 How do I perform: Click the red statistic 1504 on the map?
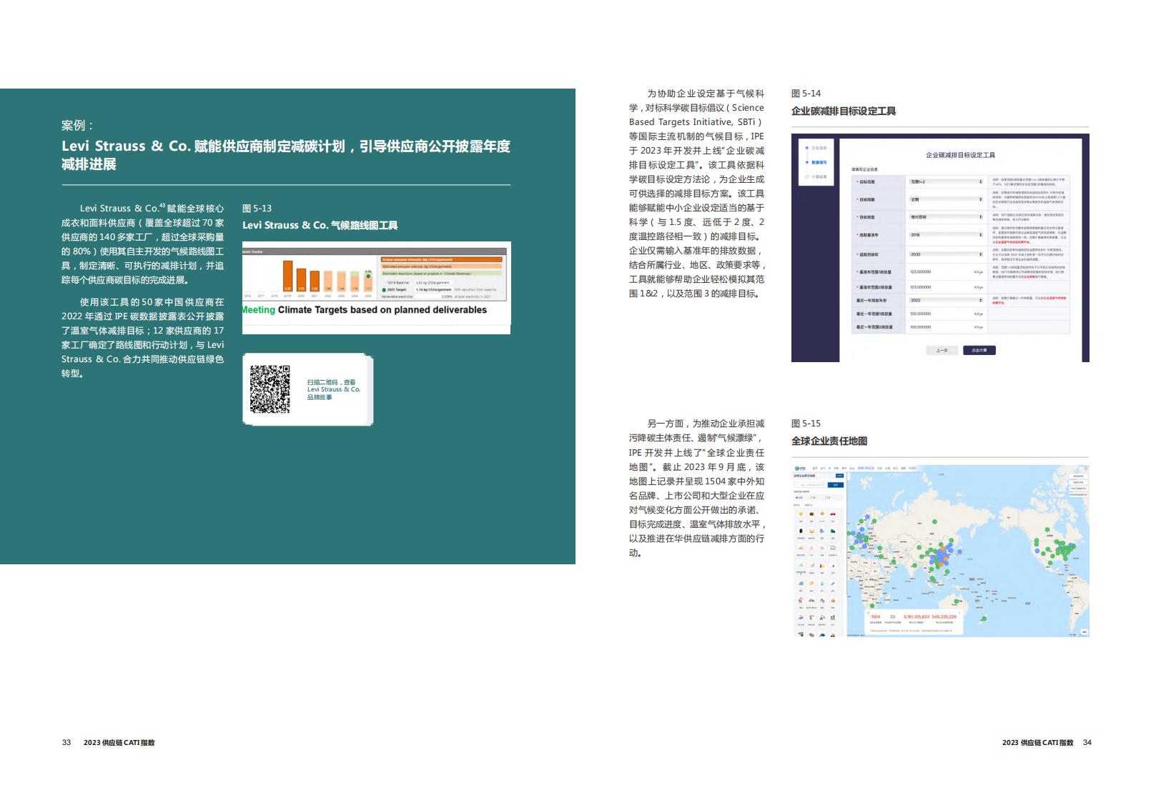[x=876, y=616]
